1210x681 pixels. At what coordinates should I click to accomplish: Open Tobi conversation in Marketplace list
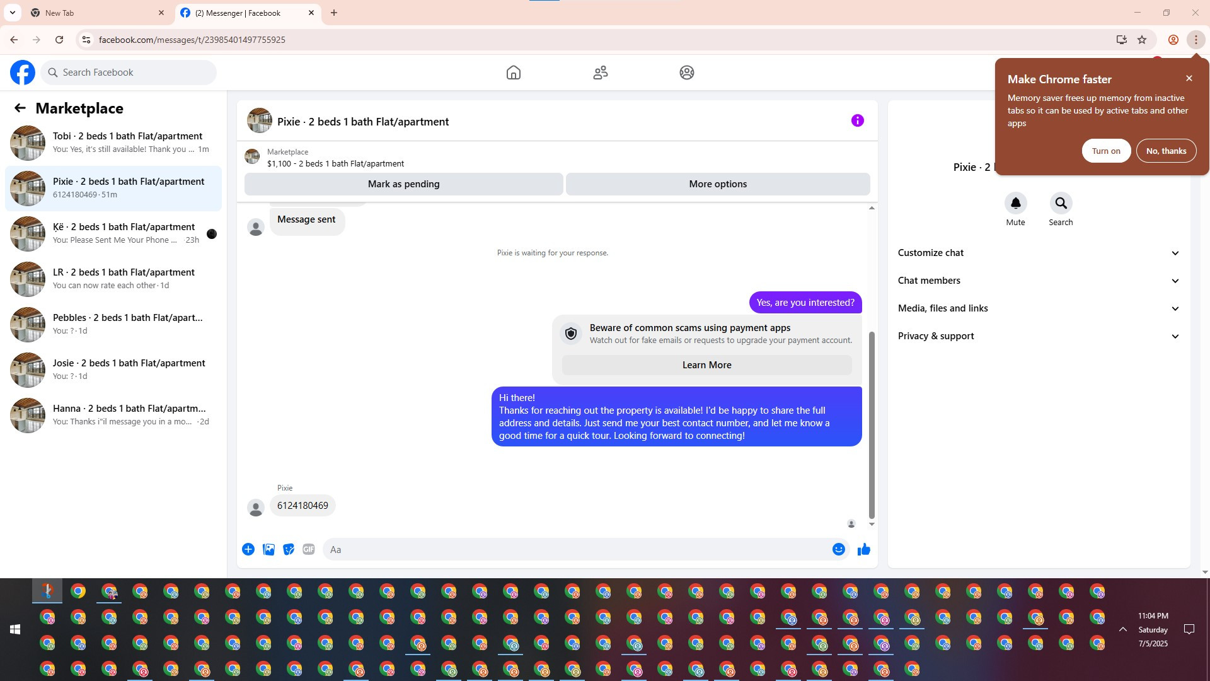click(113, 143)
